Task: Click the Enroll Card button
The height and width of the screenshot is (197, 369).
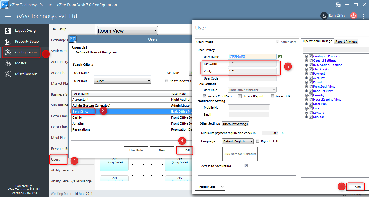Action: pyautogui.click(x=207, y=187)
